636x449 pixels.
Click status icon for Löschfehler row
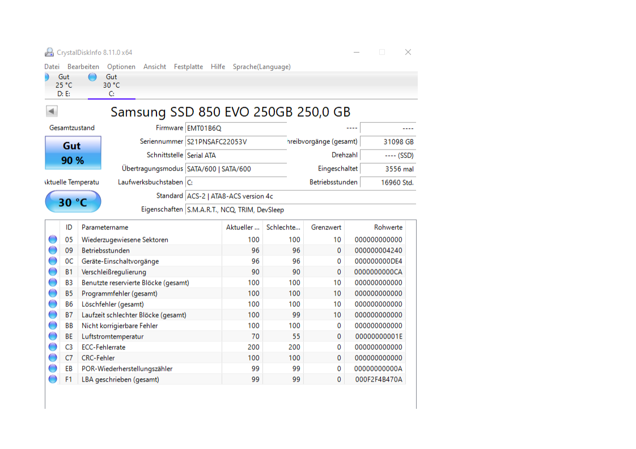[x=53, y=304]
